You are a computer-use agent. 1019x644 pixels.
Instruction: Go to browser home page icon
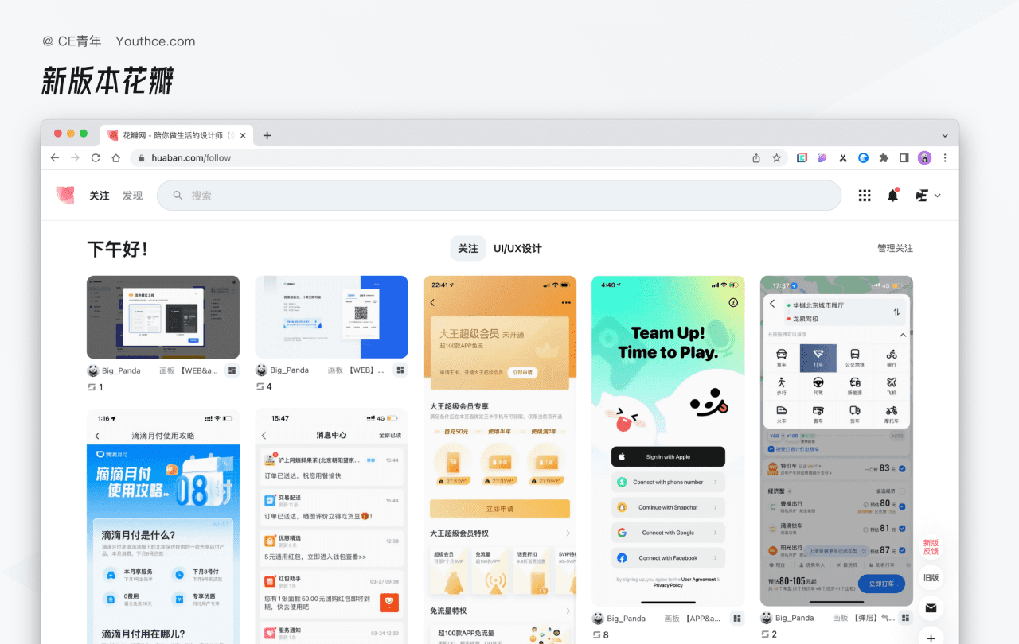115,158
